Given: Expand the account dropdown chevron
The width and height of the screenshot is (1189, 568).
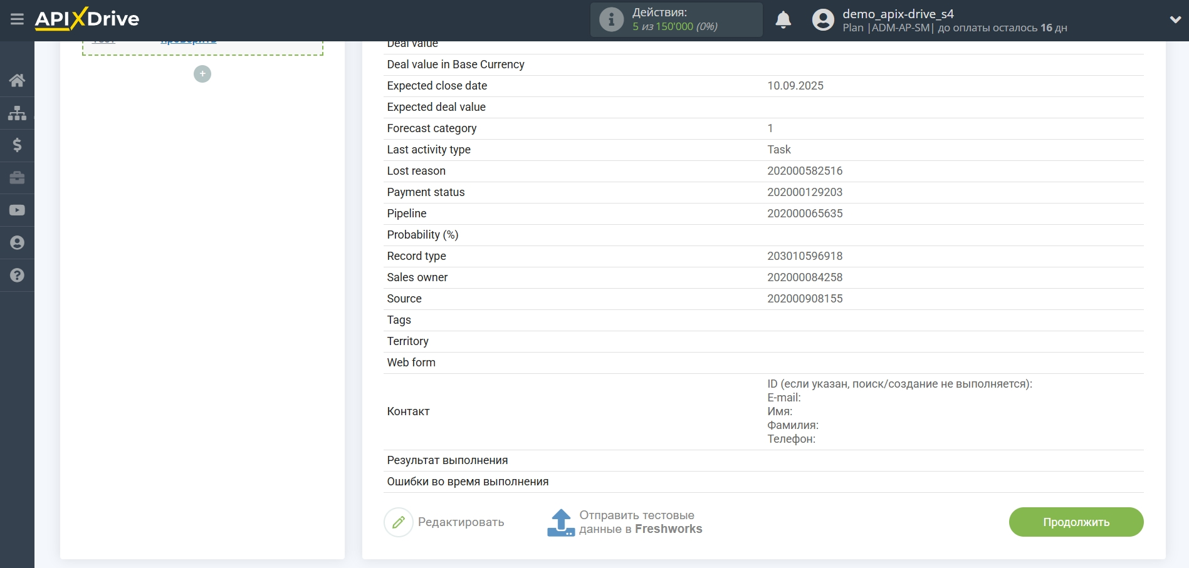Looking at the screenshot, I should coord(1175,20).
